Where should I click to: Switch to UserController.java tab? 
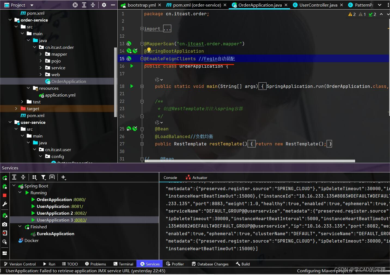click(318, 5)
